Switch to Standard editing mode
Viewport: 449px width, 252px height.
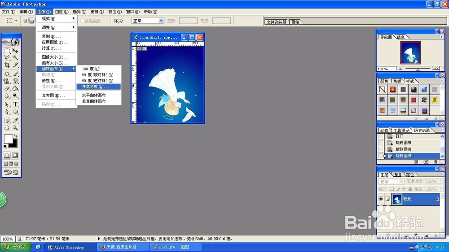[7, 155]
